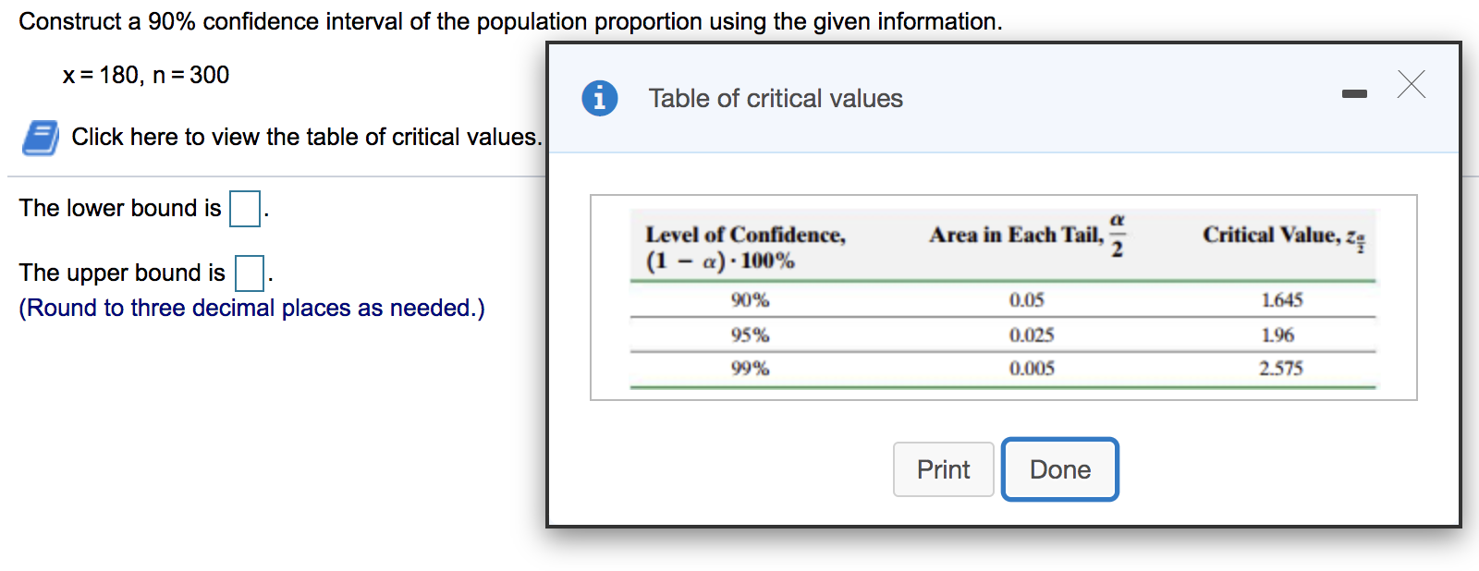The height and width of the screenshot is (571, 1479).
Task: Click the blue book icon
Action: coord(41,138)
